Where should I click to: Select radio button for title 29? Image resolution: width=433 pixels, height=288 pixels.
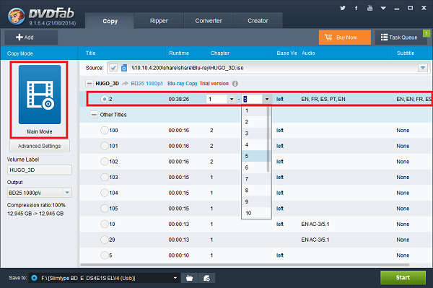pyautogui.click(x=105, y=240)
